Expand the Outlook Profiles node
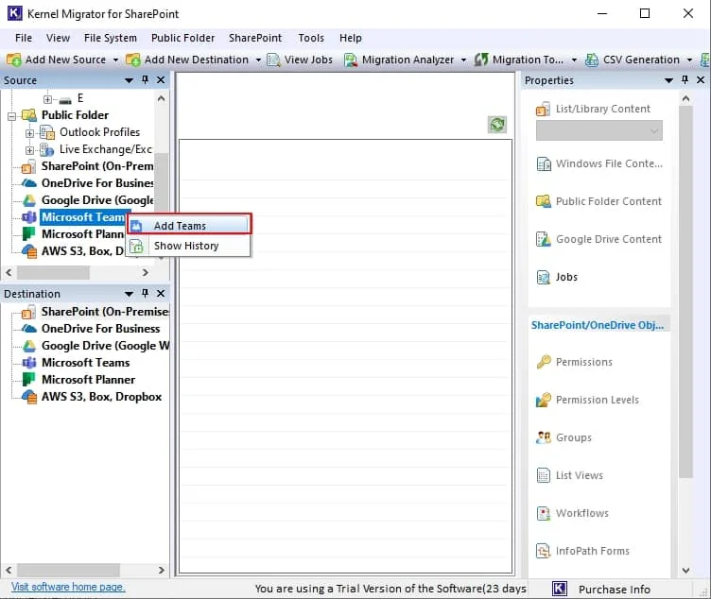The width and height of the screenshot is (711, 599). click(29, 133)
